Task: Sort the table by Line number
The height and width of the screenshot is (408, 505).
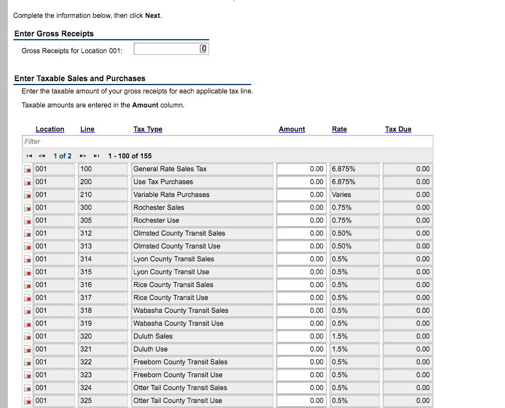Action: coord(87,129)
